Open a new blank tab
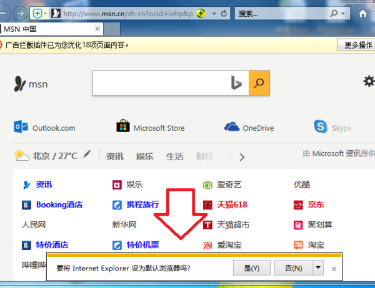This screenshot has height=288, width=375. click(x=112, y=29)
